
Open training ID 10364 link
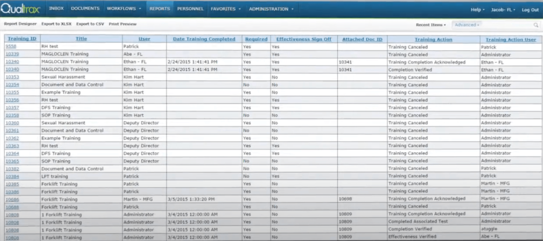[x=12, y=153]
